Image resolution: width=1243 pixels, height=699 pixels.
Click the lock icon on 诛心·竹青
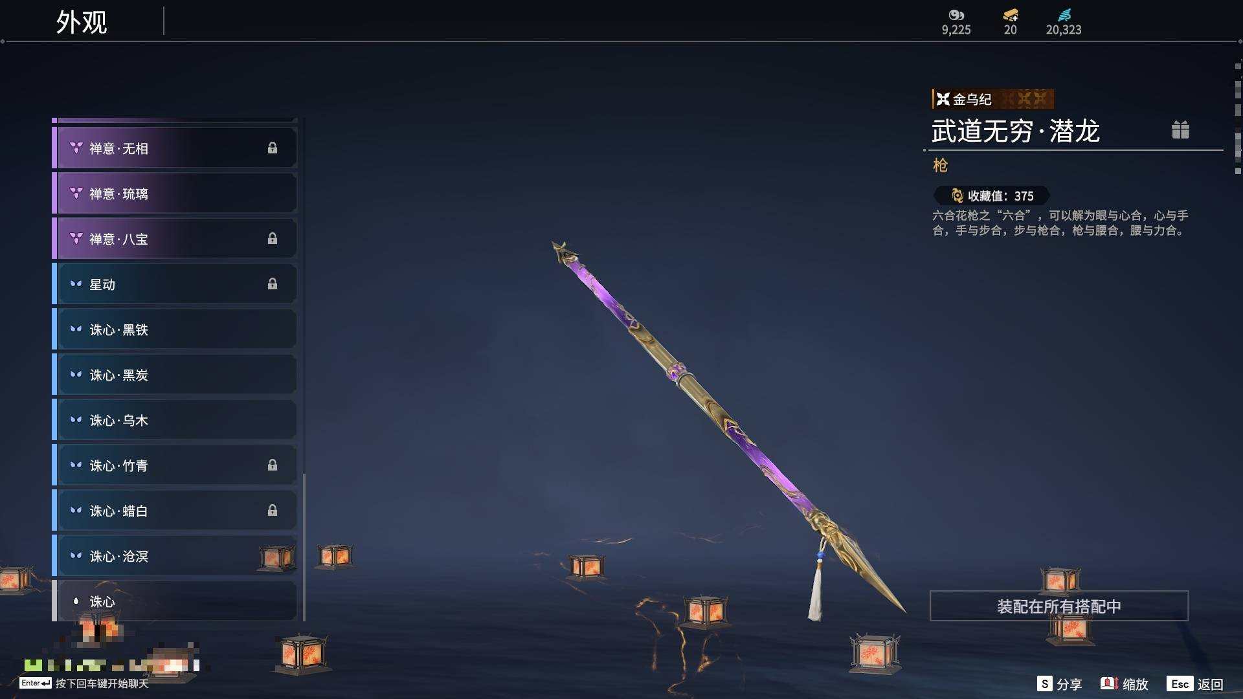[x=273, y=465]
